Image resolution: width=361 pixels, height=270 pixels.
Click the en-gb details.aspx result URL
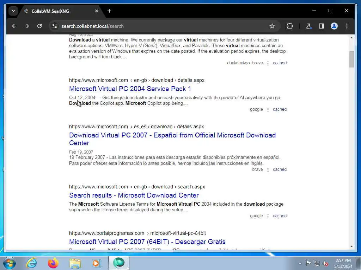tap(137, 81)
